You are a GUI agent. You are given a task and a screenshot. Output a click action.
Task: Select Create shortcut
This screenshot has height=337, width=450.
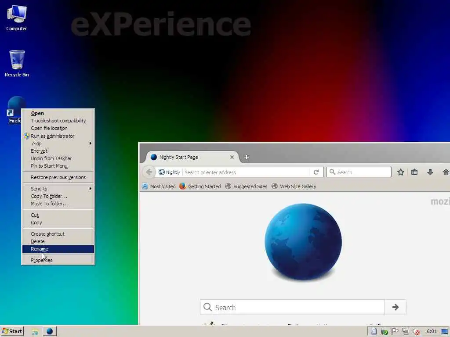[58, 234]
